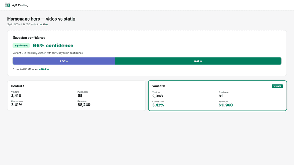Click the A/B Testing header title
The height and width of the screenshot is (165, 294).
coord(20,5)
